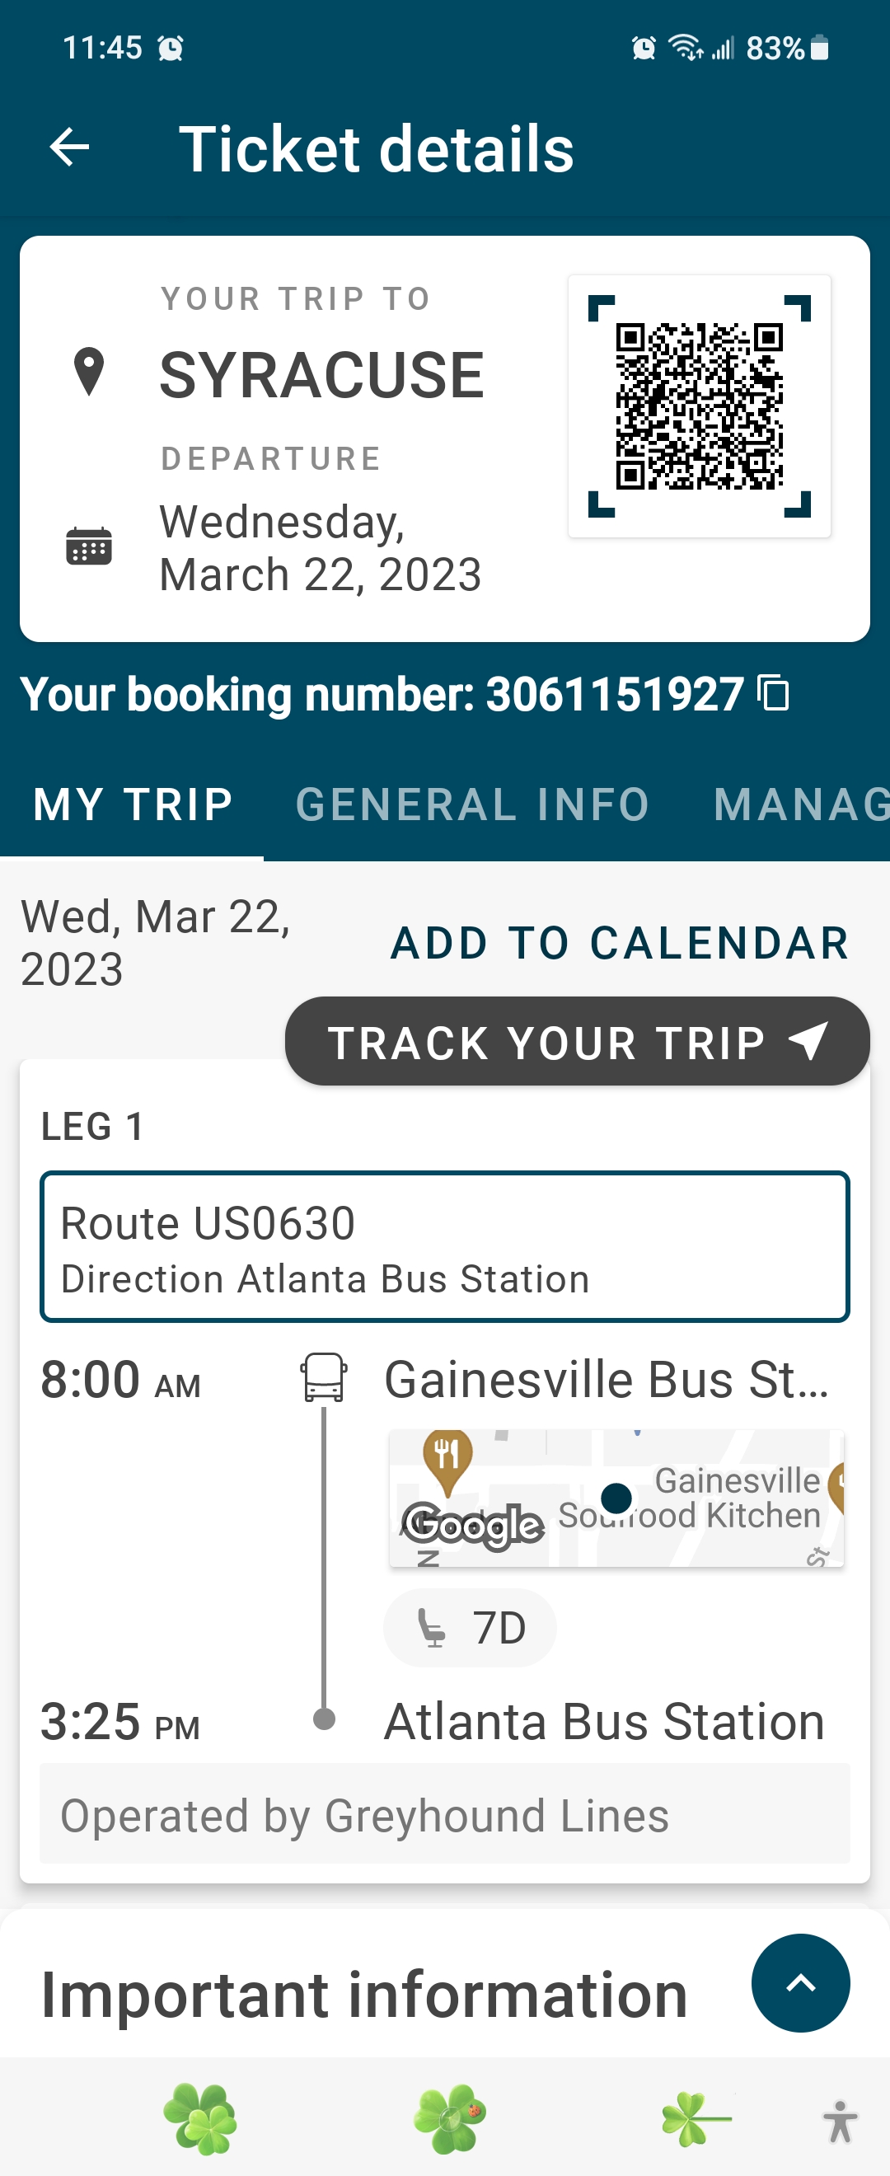The height and width of the screenshot is (2176, 890).
Task: Select the My Trip tab
Action: click(133, 804)
